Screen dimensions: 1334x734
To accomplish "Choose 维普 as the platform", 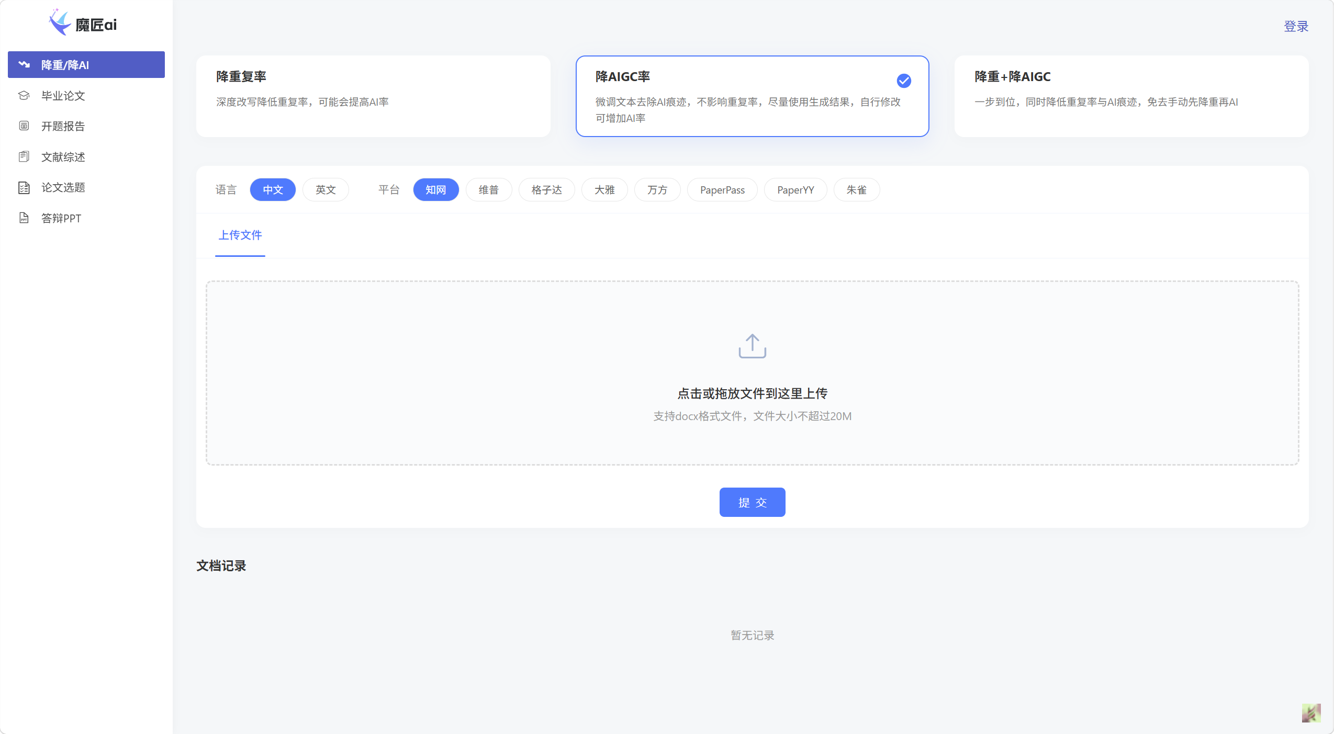I will (x=488, y=189).
